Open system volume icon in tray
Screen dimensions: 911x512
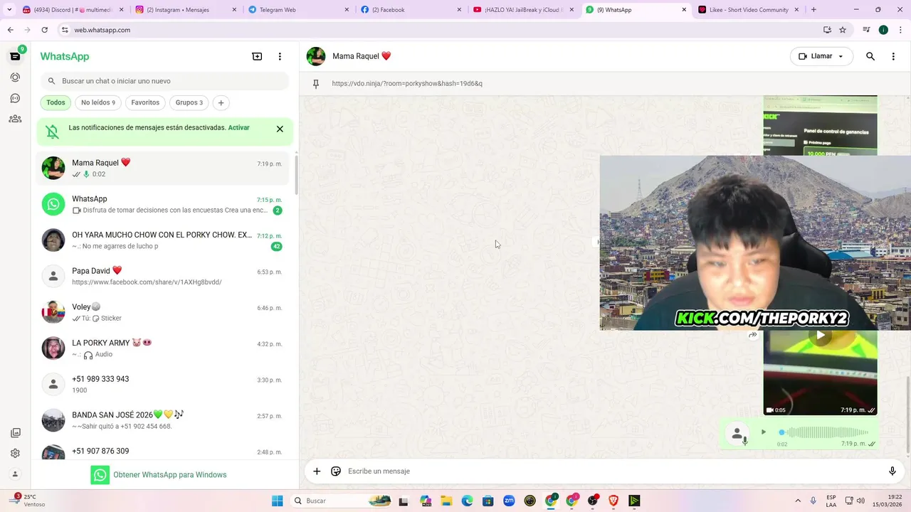[x=860, y=501]
